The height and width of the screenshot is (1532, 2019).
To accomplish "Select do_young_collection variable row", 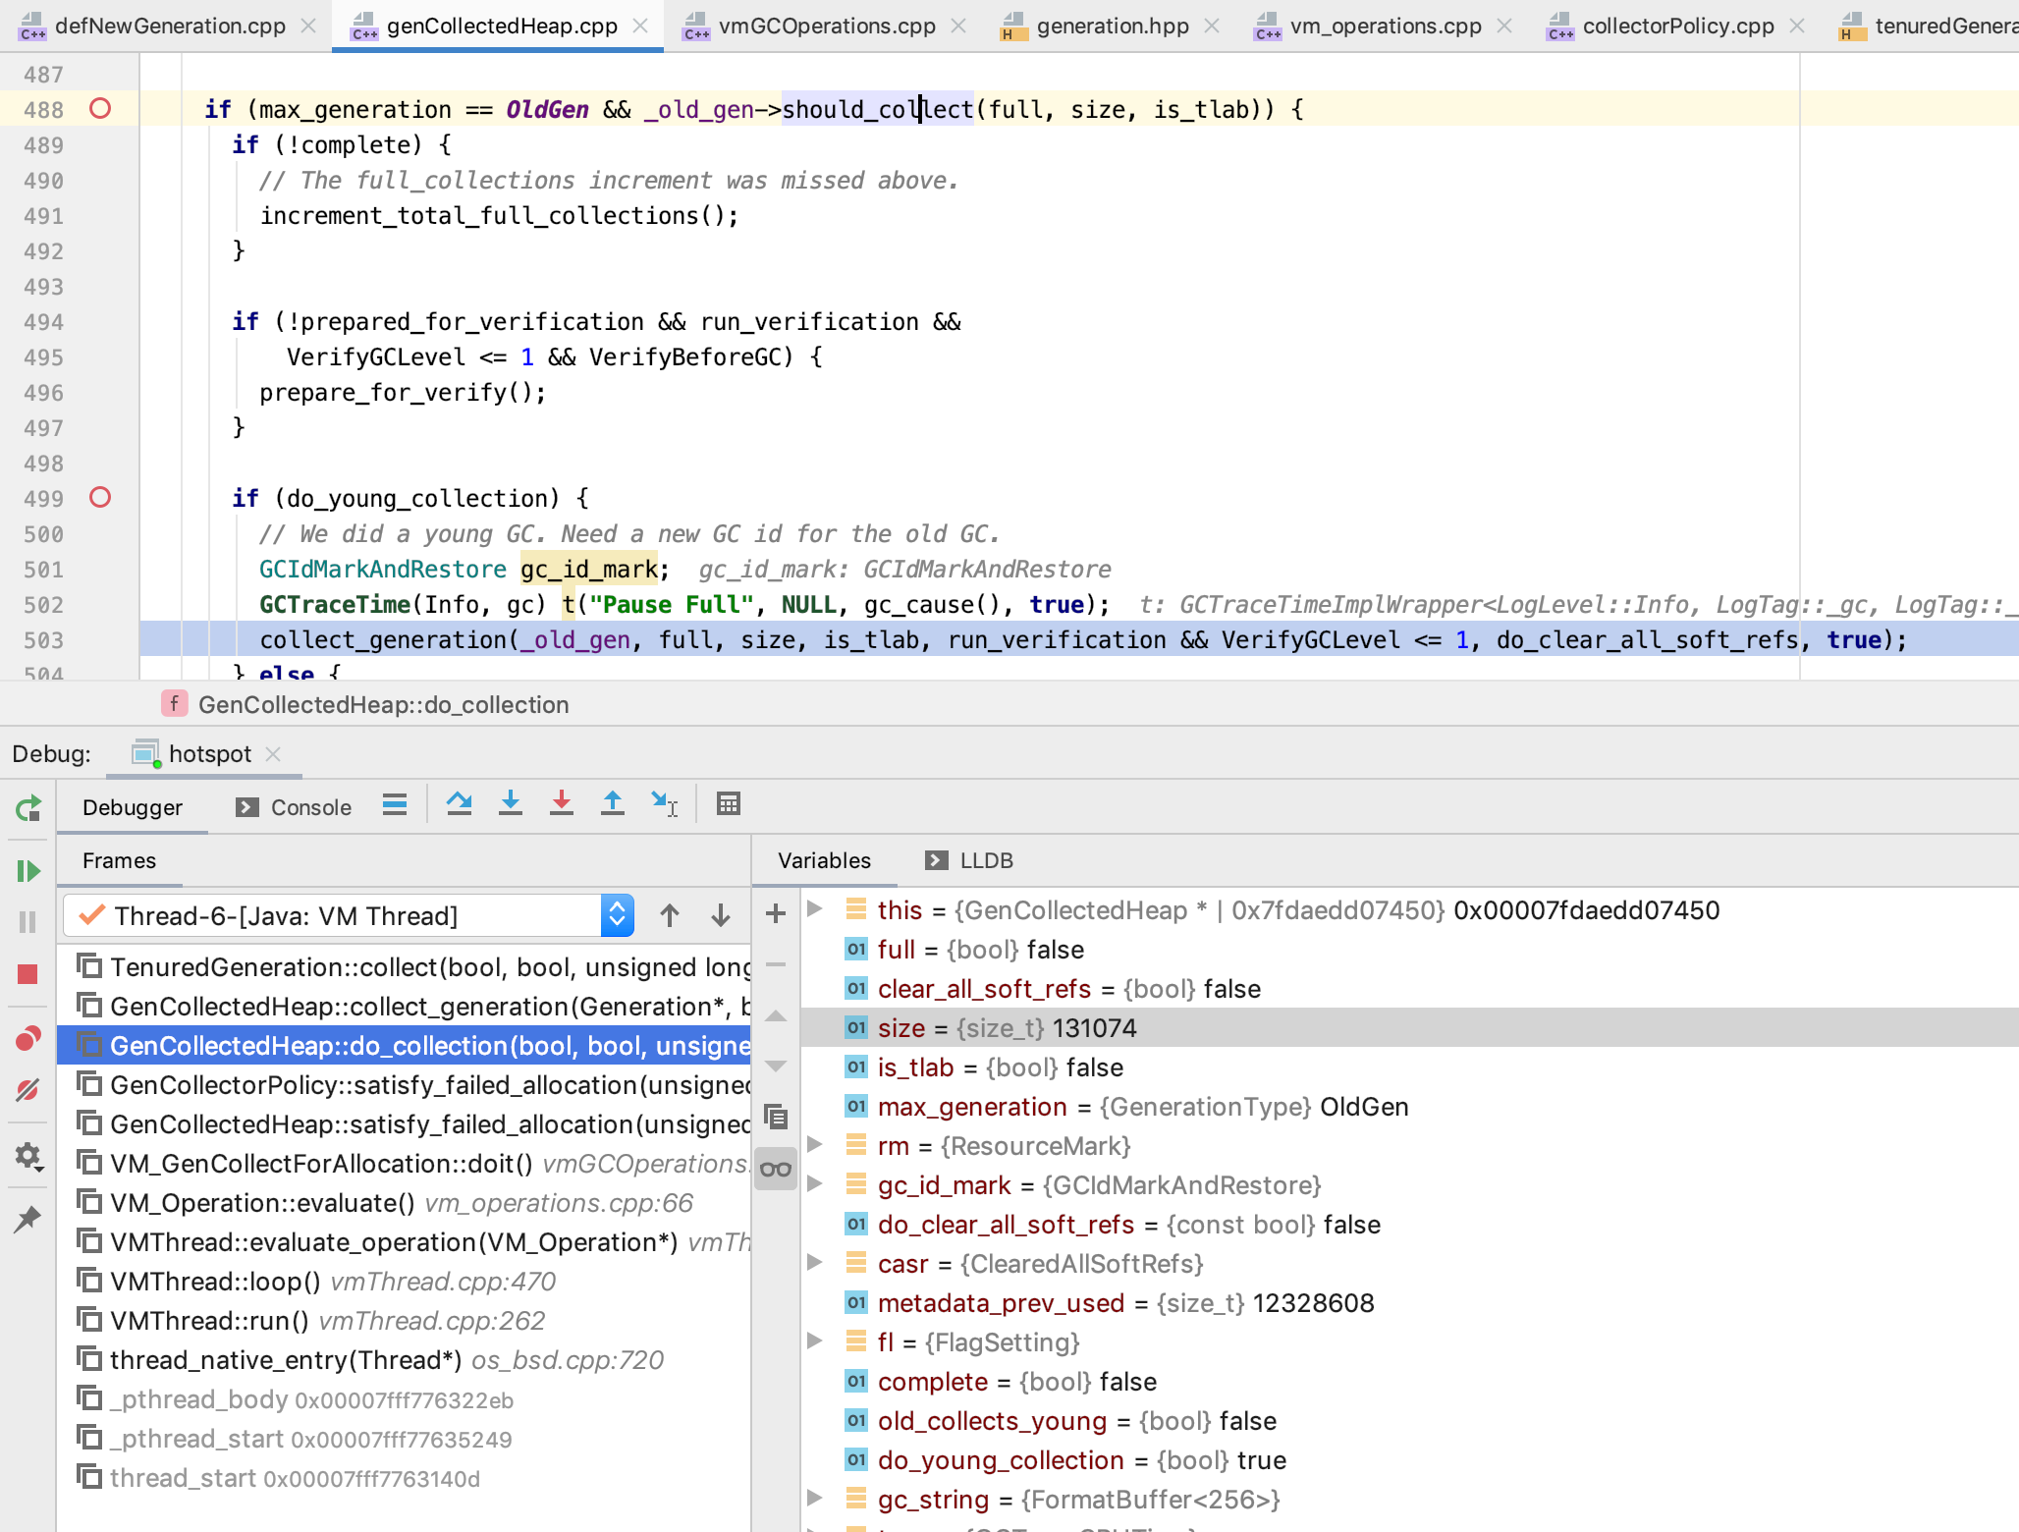I will (x=1409, y=1460).
